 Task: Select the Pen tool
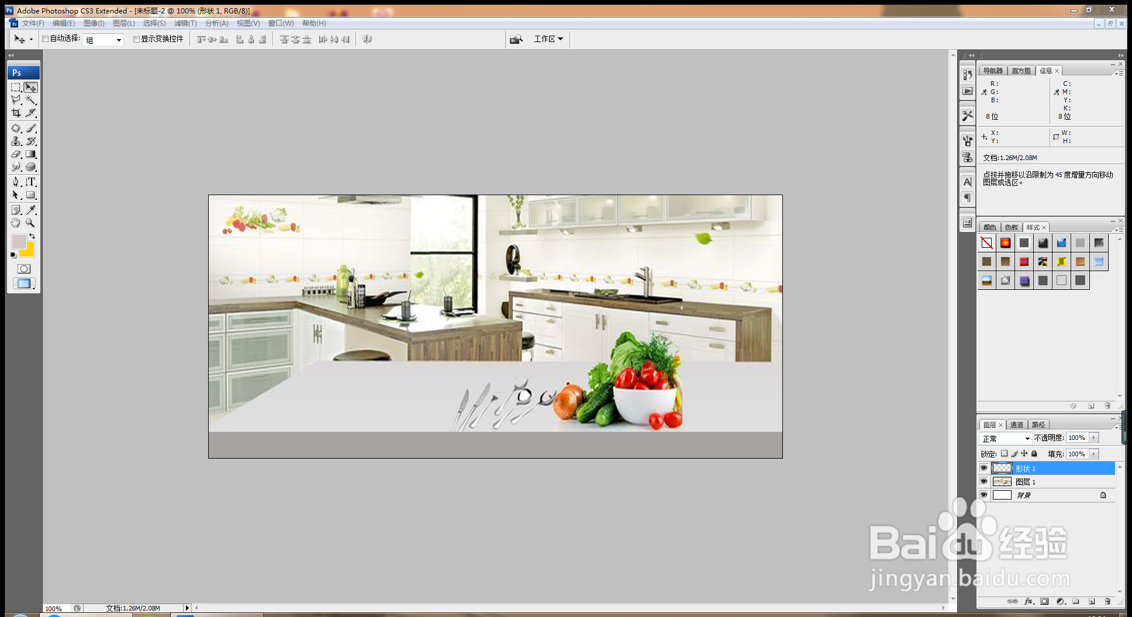click(16, 182)
